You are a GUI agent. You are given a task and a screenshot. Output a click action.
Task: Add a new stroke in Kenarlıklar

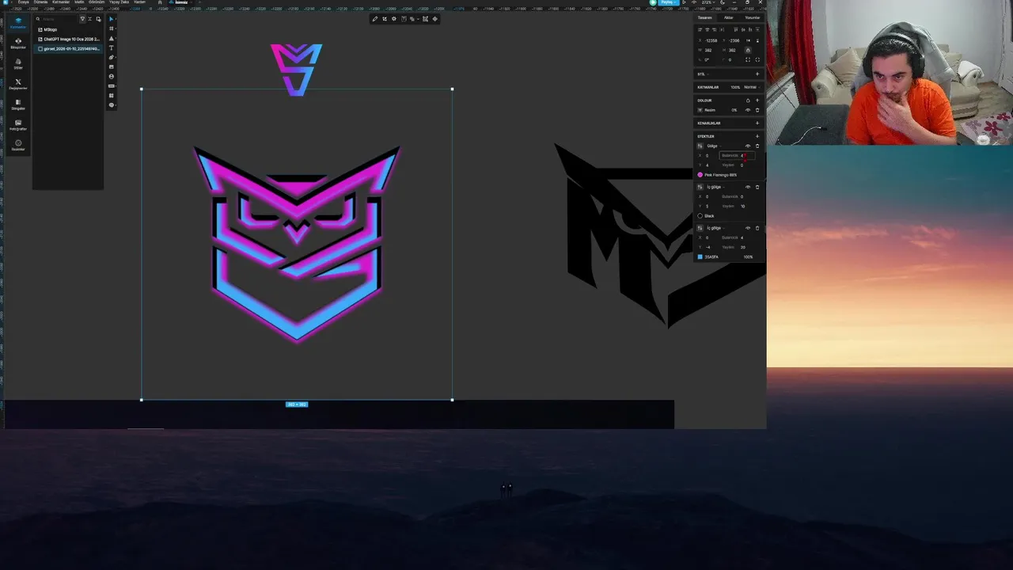tap(757, 123)
